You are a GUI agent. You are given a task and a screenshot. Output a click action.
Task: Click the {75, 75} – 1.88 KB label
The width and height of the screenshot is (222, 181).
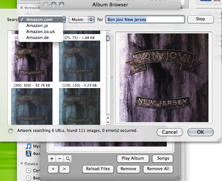click(80, 38)
